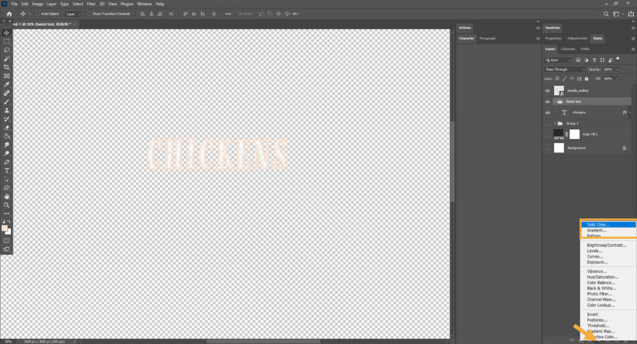637x344 pixels.
Task: Select the Horizontal Type tool
Action: point(7,171)
